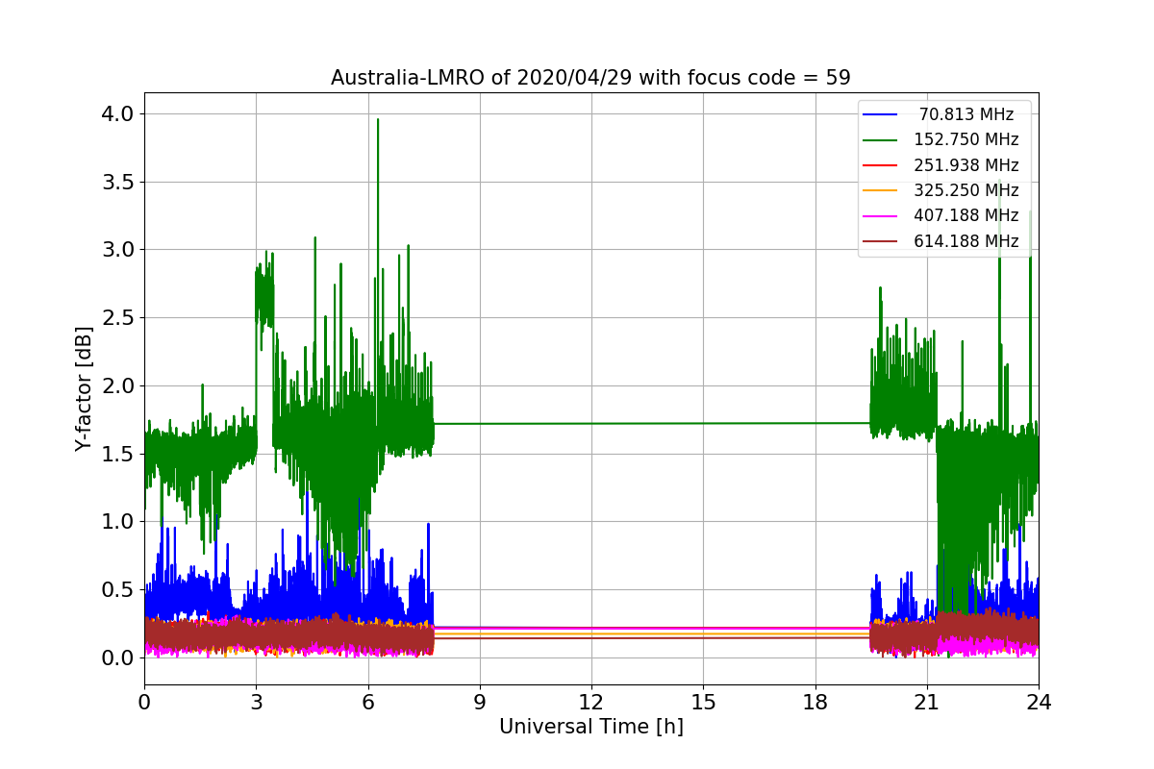Click the orange line sample in legend
The width and height of the screenshot is (1154, 769).
[881, 190]
